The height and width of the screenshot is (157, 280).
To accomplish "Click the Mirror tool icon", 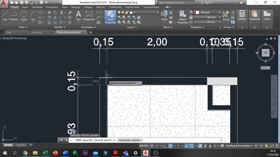I will 56,17.
